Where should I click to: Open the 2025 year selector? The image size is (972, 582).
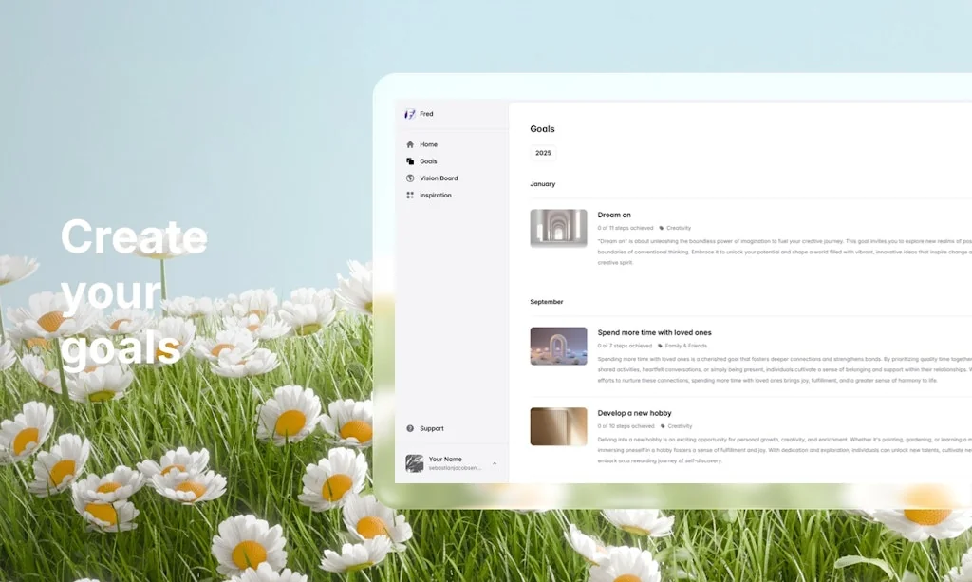pyautogui.click(x=543, y=153)
